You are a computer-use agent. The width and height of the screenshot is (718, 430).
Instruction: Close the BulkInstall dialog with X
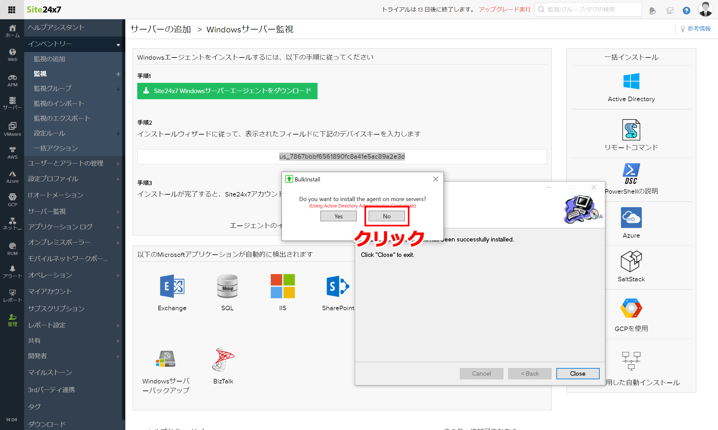click(x=435, y=179)
